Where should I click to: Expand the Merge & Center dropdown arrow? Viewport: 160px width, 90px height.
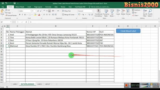[76, 14]
